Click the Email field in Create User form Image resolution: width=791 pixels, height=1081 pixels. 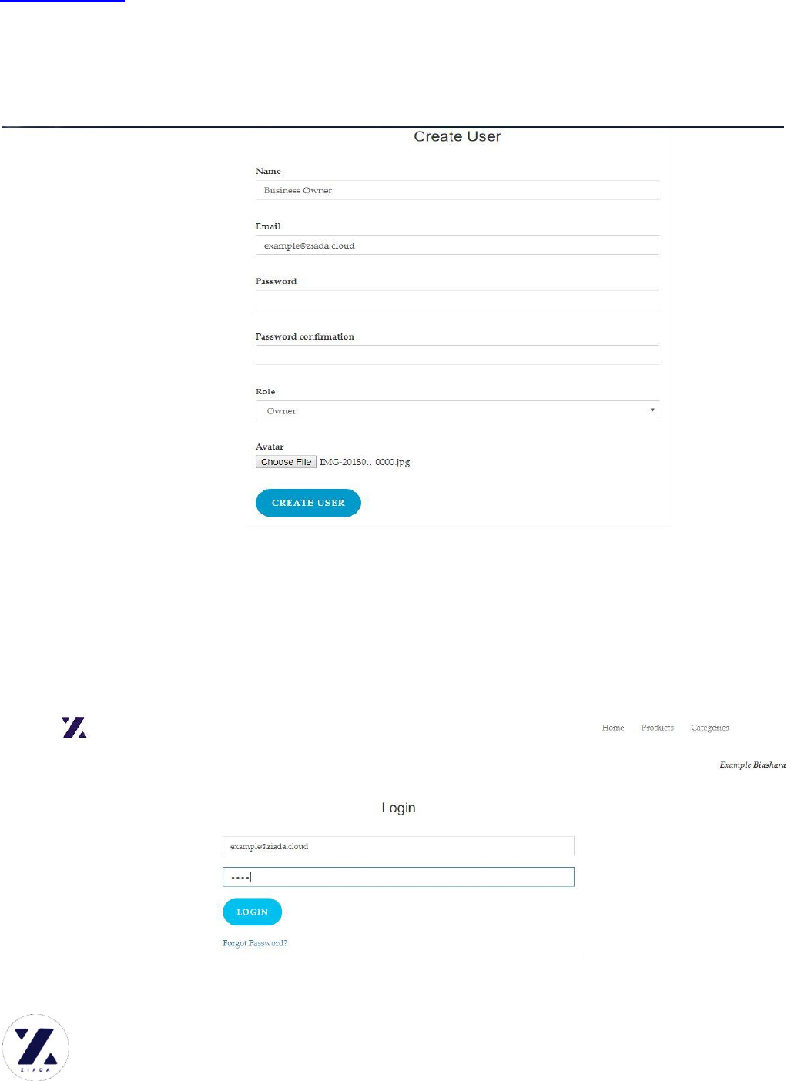pyautogui.click(x=457, y=246)
